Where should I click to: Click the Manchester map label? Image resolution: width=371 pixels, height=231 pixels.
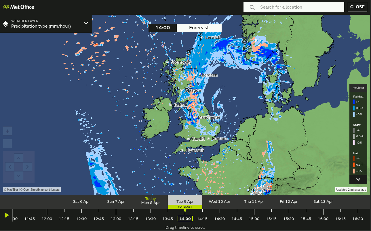pyautogui.click(x=209, y=117)
